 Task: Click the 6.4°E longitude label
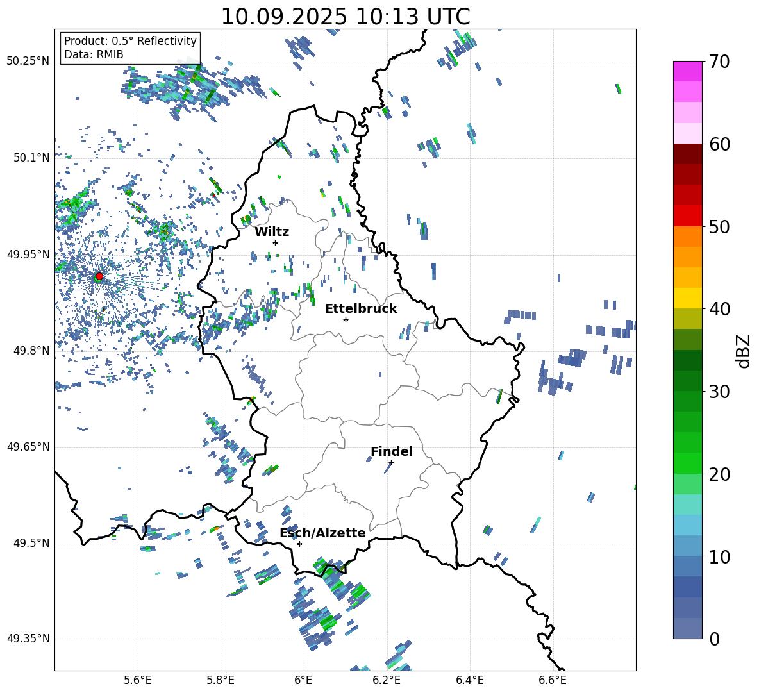tap(469, 680)
